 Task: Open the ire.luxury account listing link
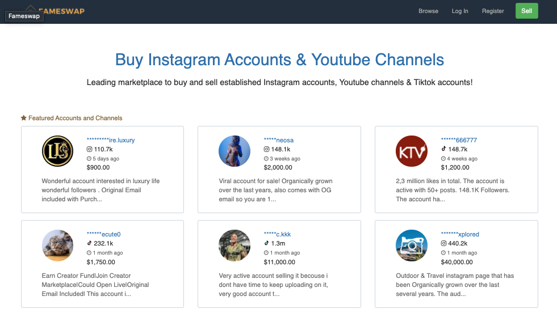[x=111, y=140]
